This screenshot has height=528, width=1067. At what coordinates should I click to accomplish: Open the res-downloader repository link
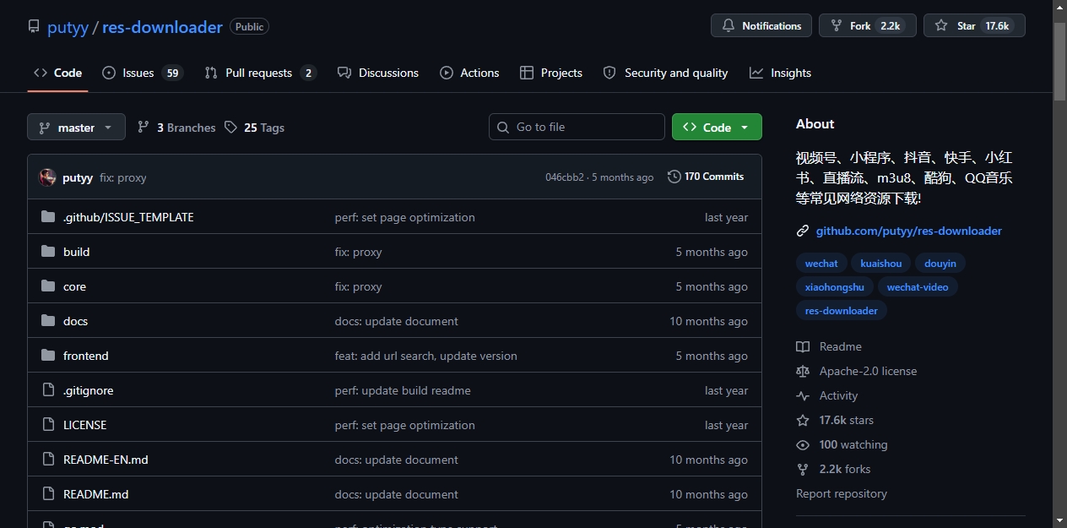pos(162,27)
